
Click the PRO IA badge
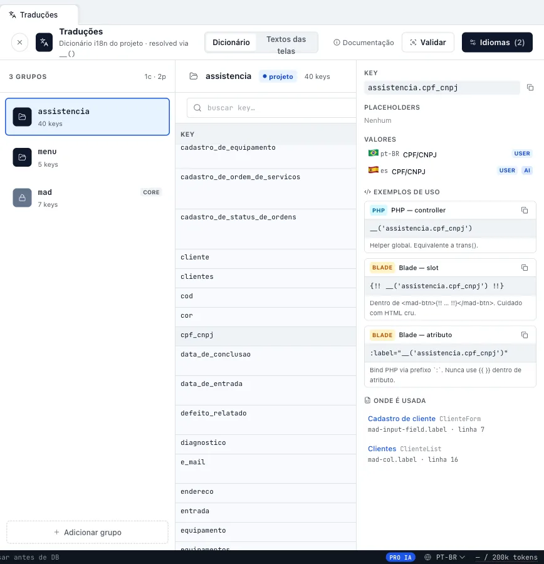point(400,557)
